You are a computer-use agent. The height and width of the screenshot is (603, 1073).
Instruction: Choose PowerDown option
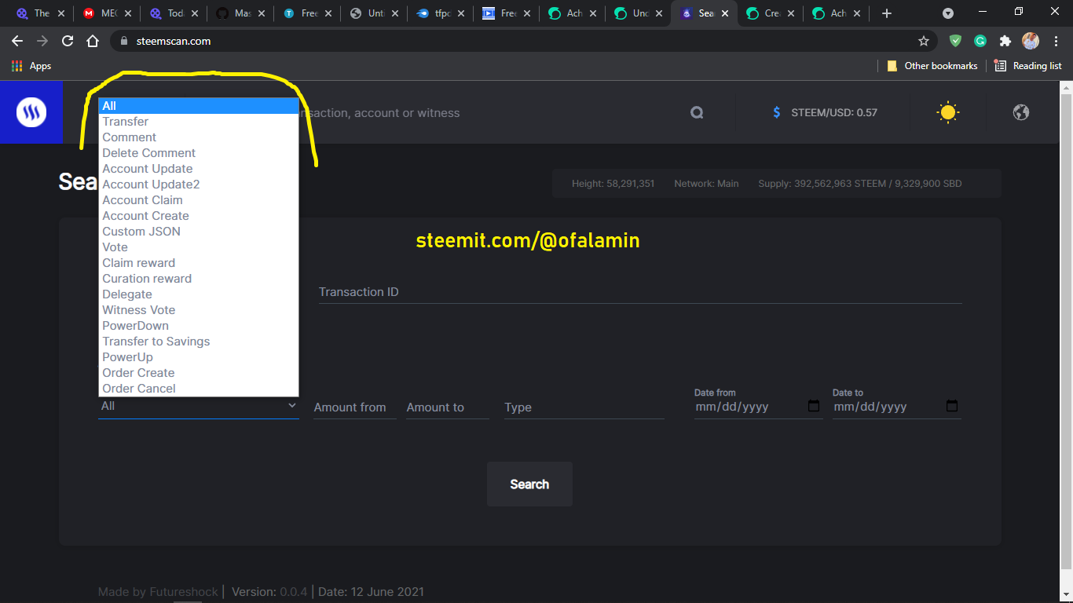pyautogui.click(x=199, y=326)
